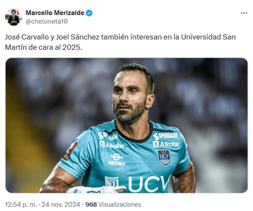The height and width of the screenshot is (211, 253).
Task: Click the league patch on the sleeve
Action: [x=70, y=151]
